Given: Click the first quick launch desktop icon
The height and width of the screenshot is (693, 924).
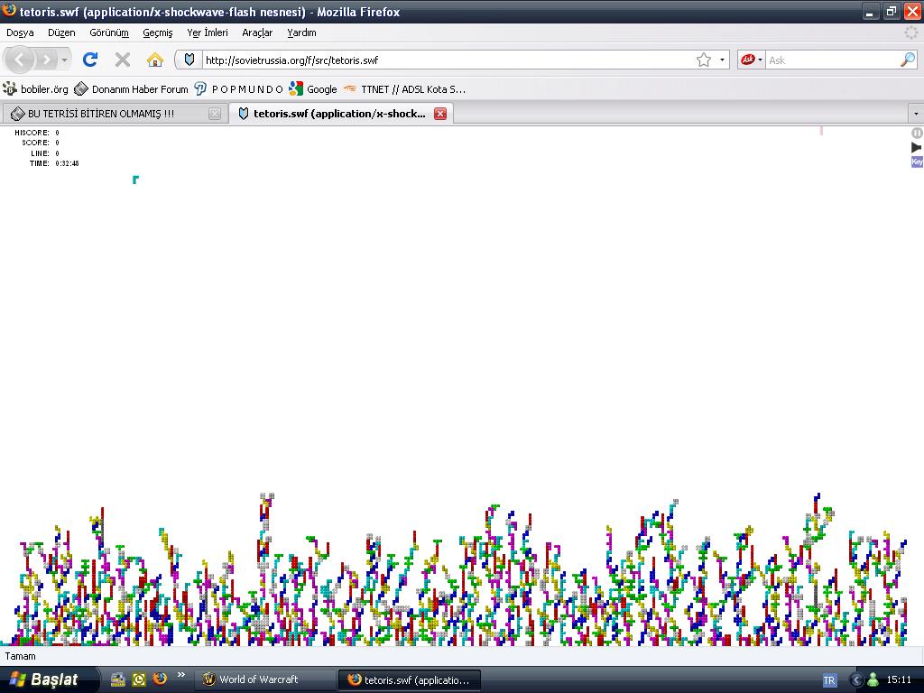Looking at the screenshot, I should click(x=118, y=679).
